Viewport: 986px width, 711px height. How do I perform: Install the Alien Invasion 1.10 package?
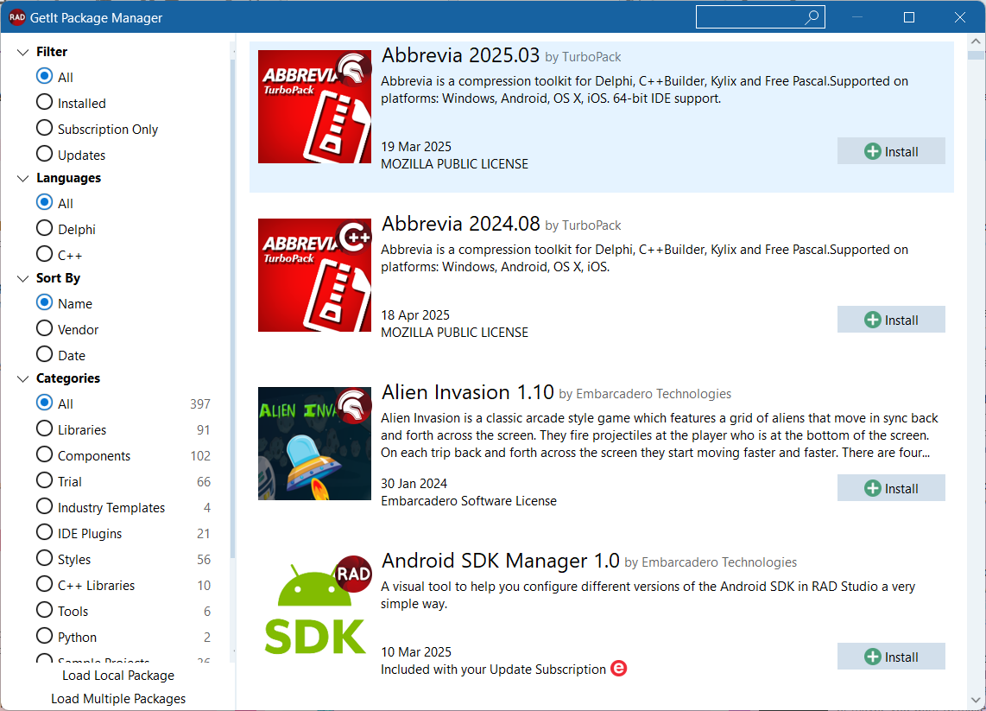pos(891,488)
